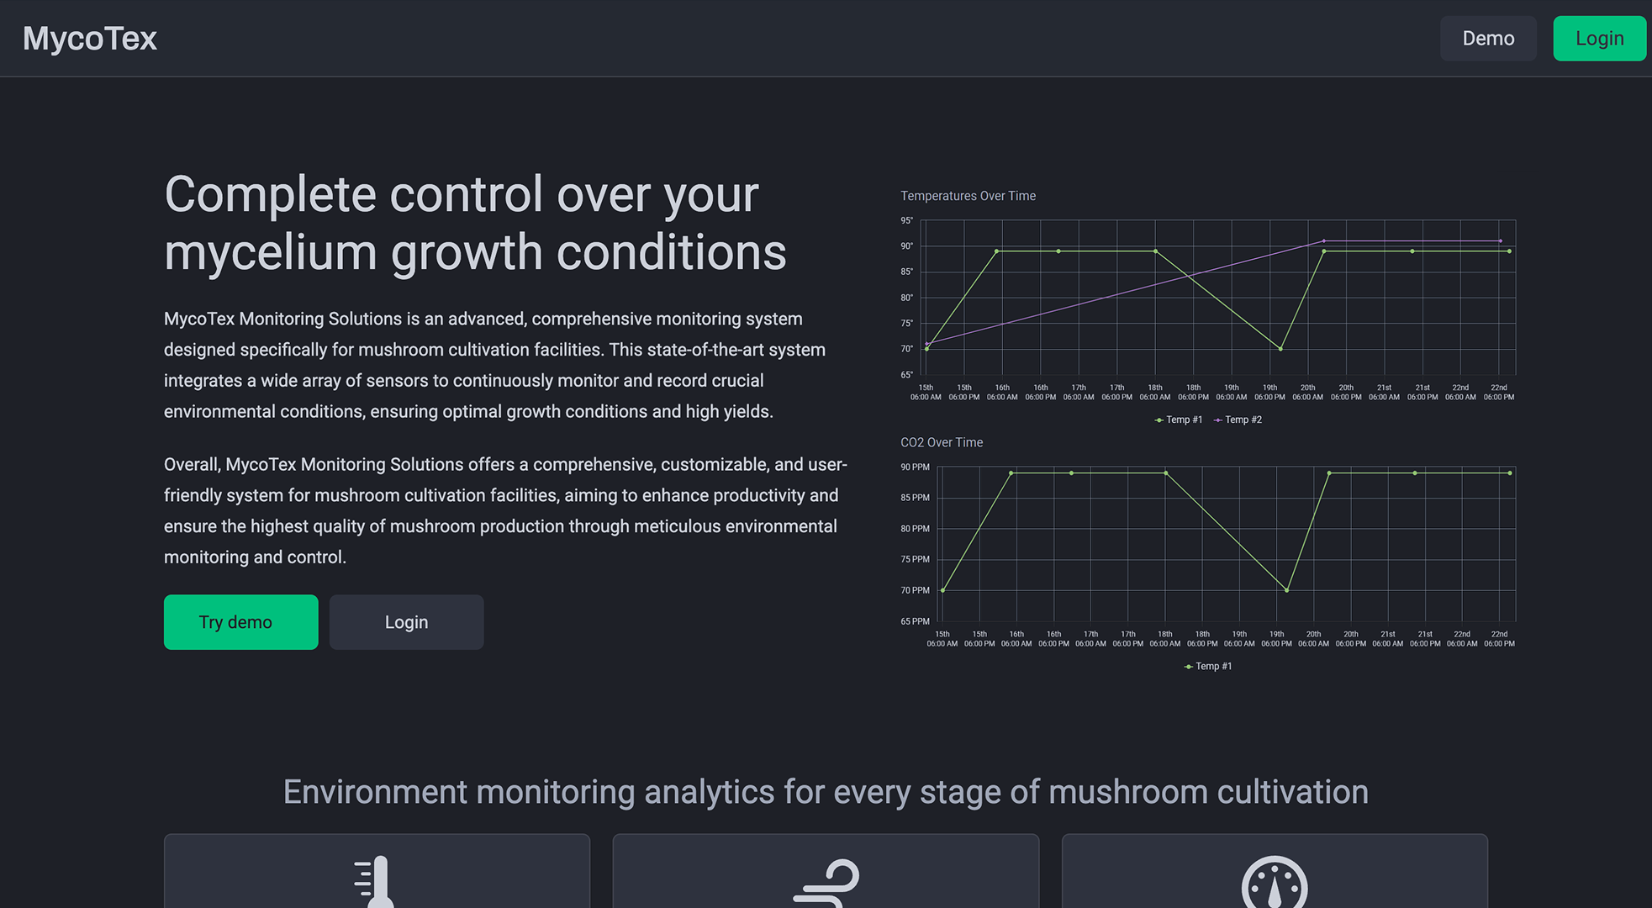Click the CO2 chart low point near the 19th
Viewport: 1652px width, 908px height.
coord(1287,590)
